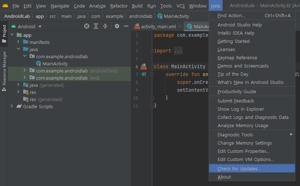Click the related XML file gutter icon on line 6
Viewport: 300px width, 186px height.
[143, 67]
